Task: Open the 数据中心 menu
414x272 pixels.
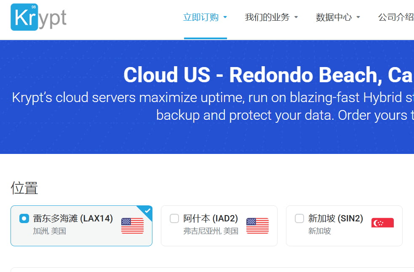Action: tap(338, 17)
